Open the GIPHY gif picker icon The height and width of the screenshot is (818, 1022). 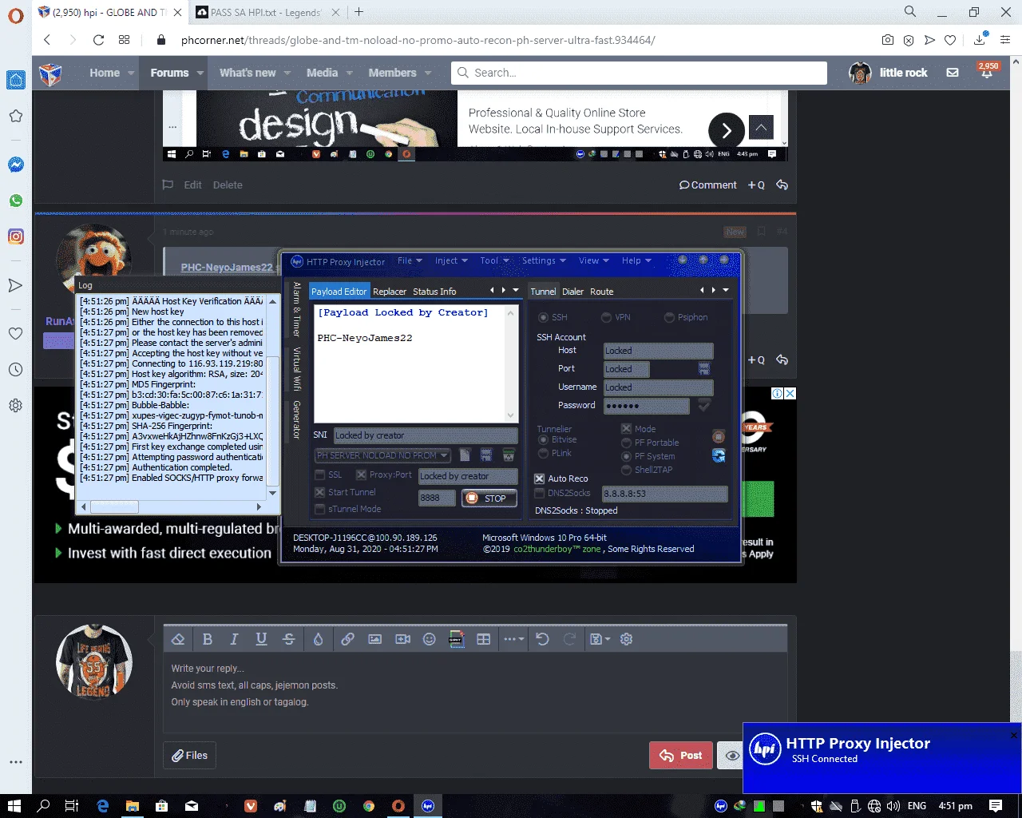(x=457, y=639)
